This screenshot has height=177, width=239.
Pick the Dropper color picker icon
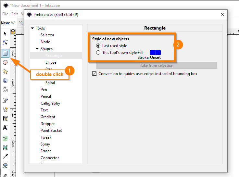coord(6,157)
